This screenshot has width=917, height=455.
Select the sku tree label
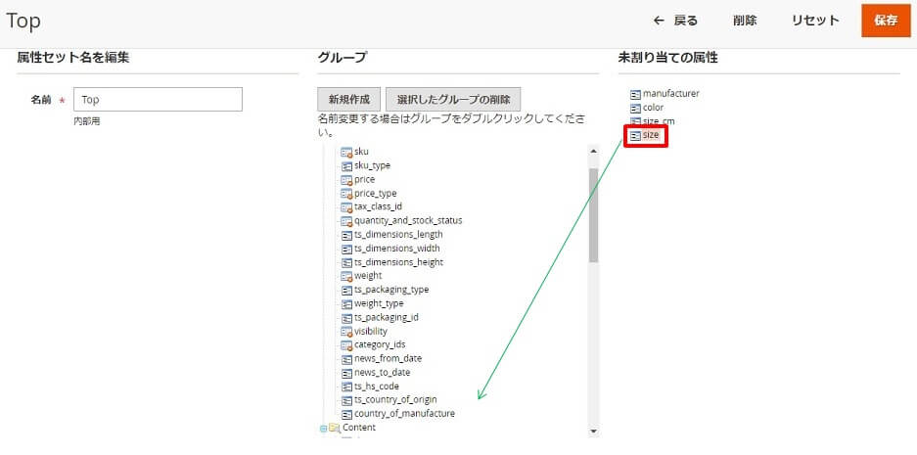click(x=361, y=152)
